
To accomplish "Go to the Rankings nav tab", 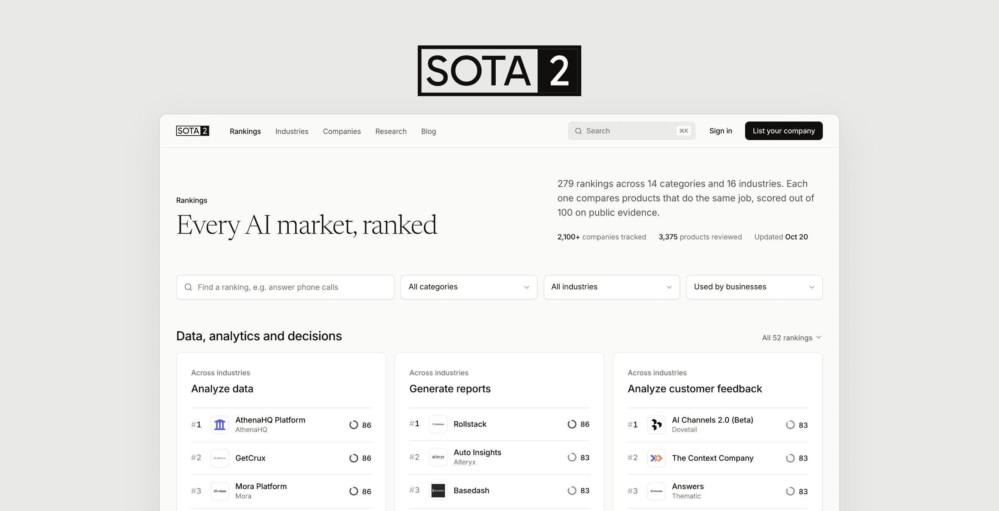I will pyautogui.click(x=245, y=131).
